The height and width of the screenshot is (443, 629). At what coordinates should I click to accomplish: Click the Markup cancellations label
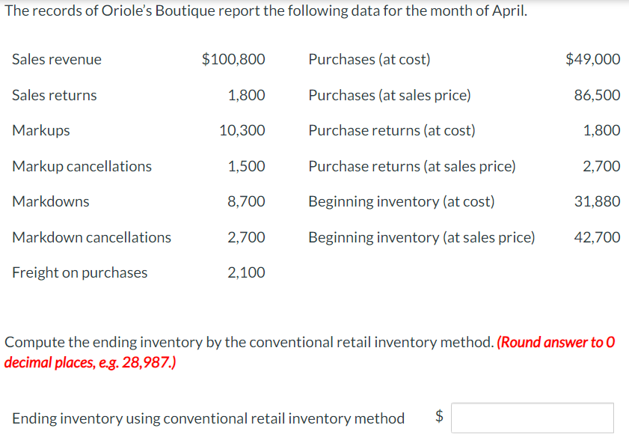(x=82, y=166)
